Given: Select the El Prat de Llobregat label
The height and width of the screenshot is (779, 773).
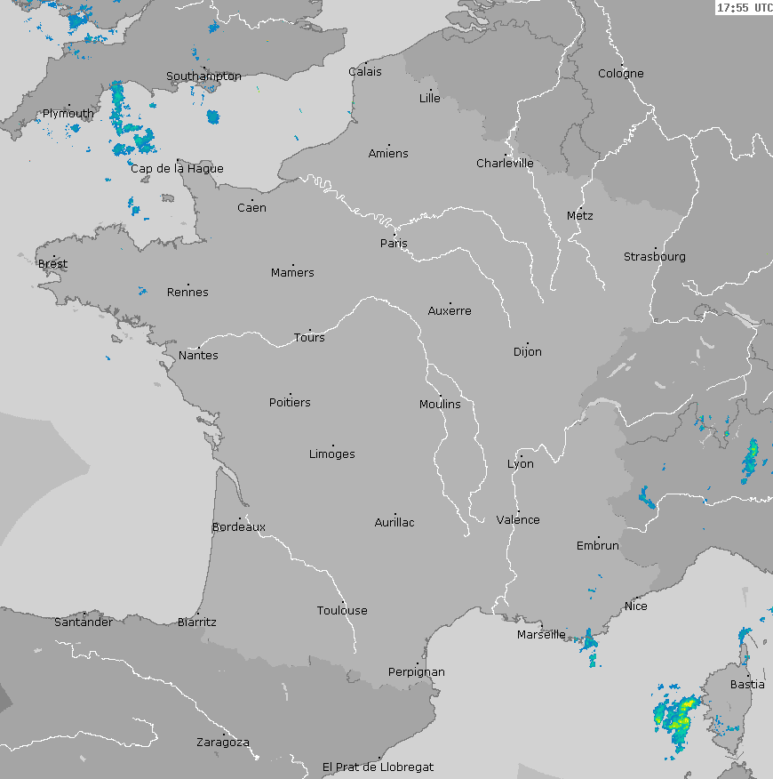Looking at the screenshot, I should click(378, 766).
